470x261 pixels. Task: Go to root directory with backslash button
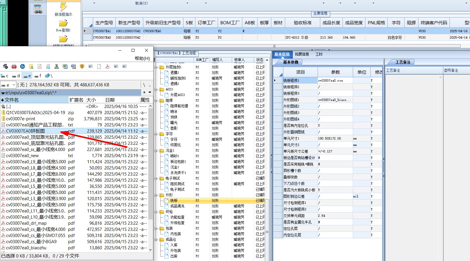coord(144,85)
